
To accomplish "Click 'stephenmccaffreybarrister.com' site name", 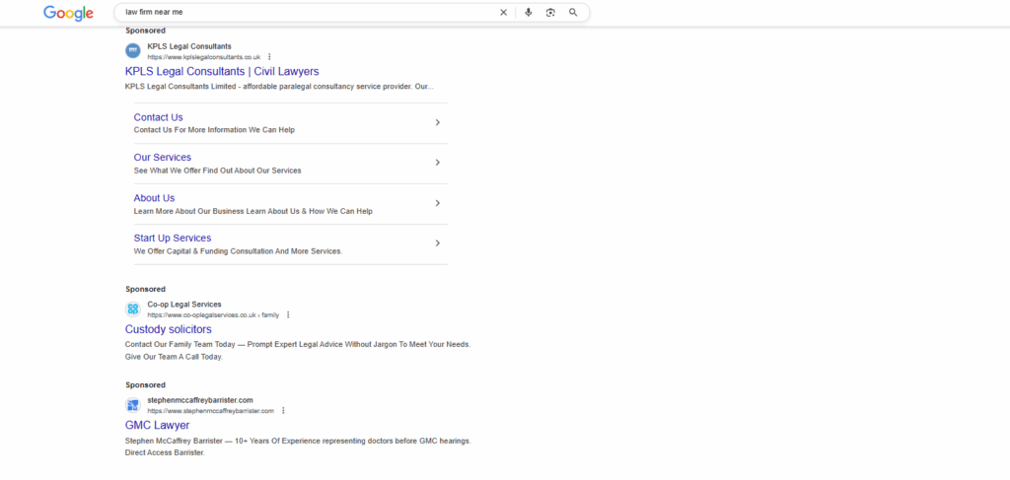I will click(199, 400).
